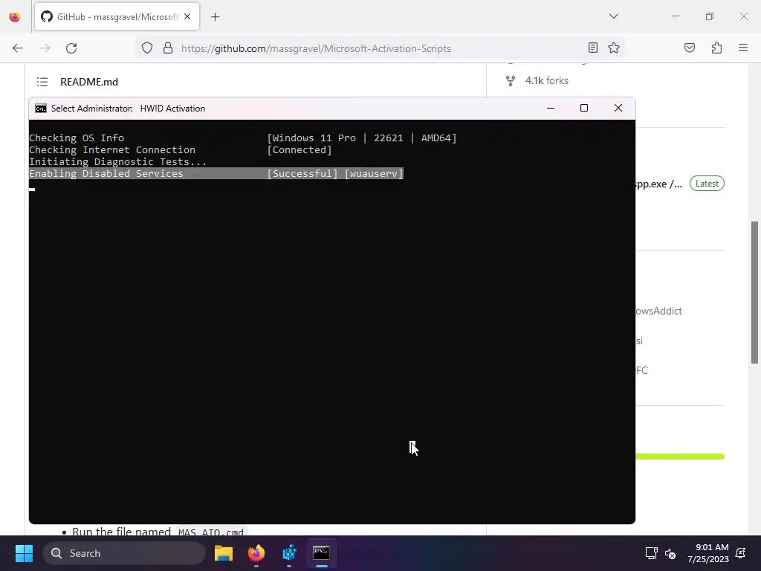
Task: Close the GitHub massgravel tab
Action: pyautogui.click(x=187, y=16)
